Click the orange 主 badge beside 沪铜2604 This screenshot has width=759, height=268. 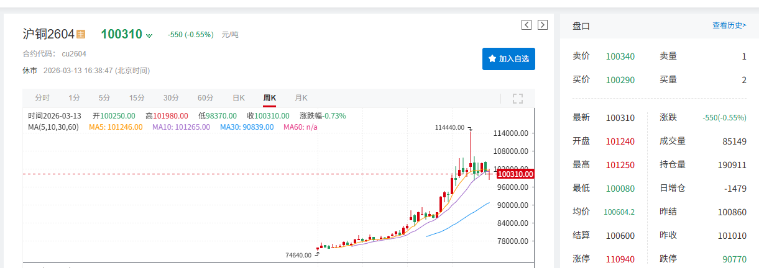point(81,34)
